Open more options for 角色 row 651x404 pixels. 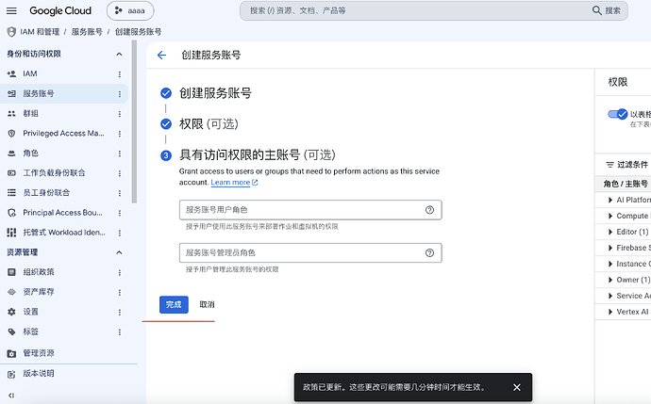pos(120,154)
